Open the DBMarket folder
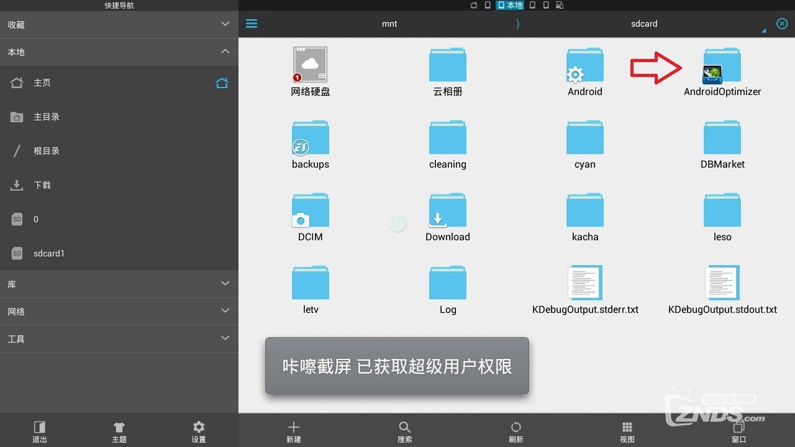The height and width of the screenshot is (447, 795). [x=722, y=137]
